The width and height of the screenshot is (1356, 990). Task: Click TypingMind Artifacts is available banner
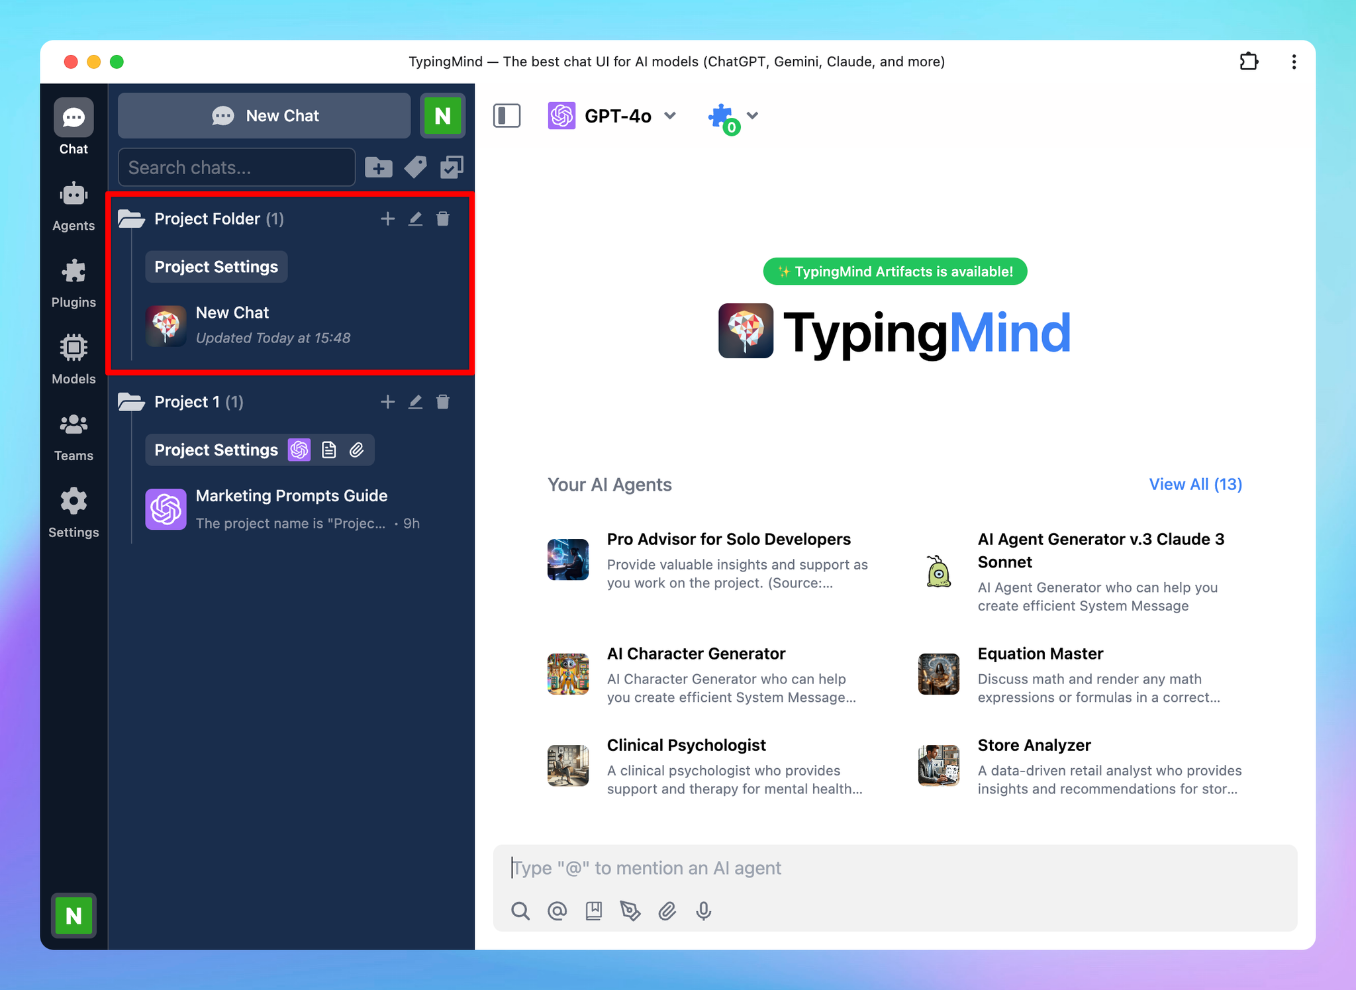[x=895, y=272]
